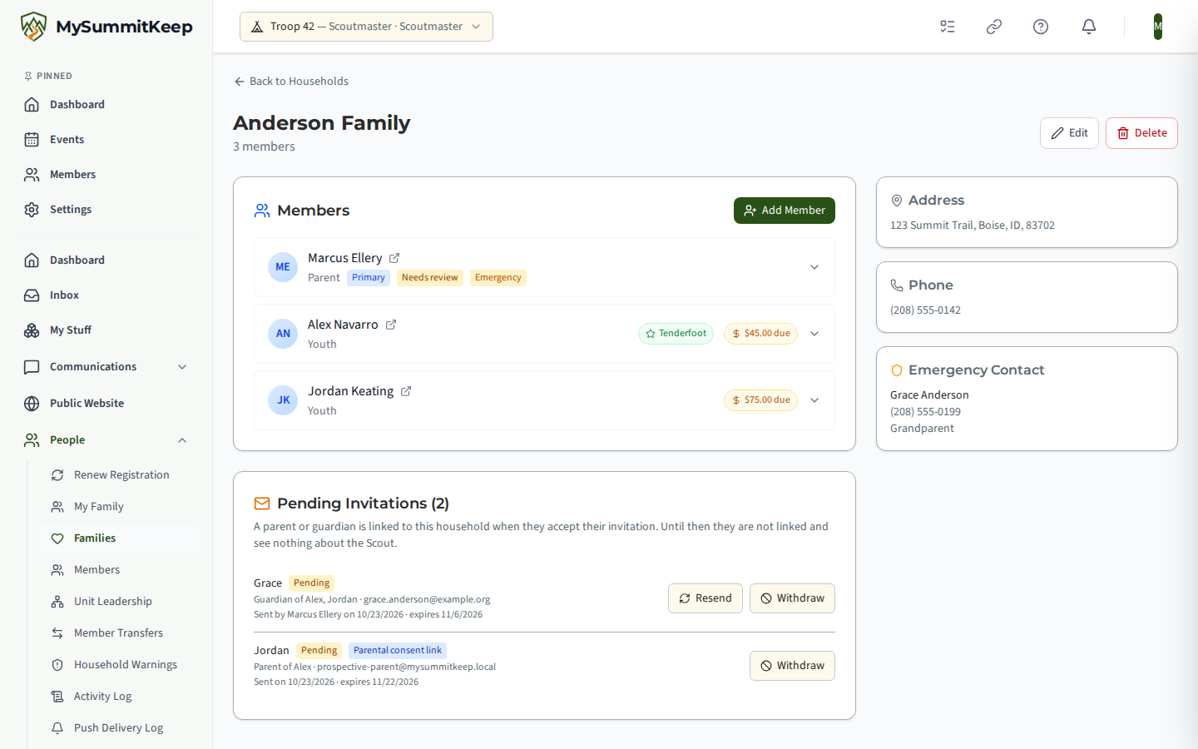Open Push Delivery Log in sidebar

pos(120,728)
